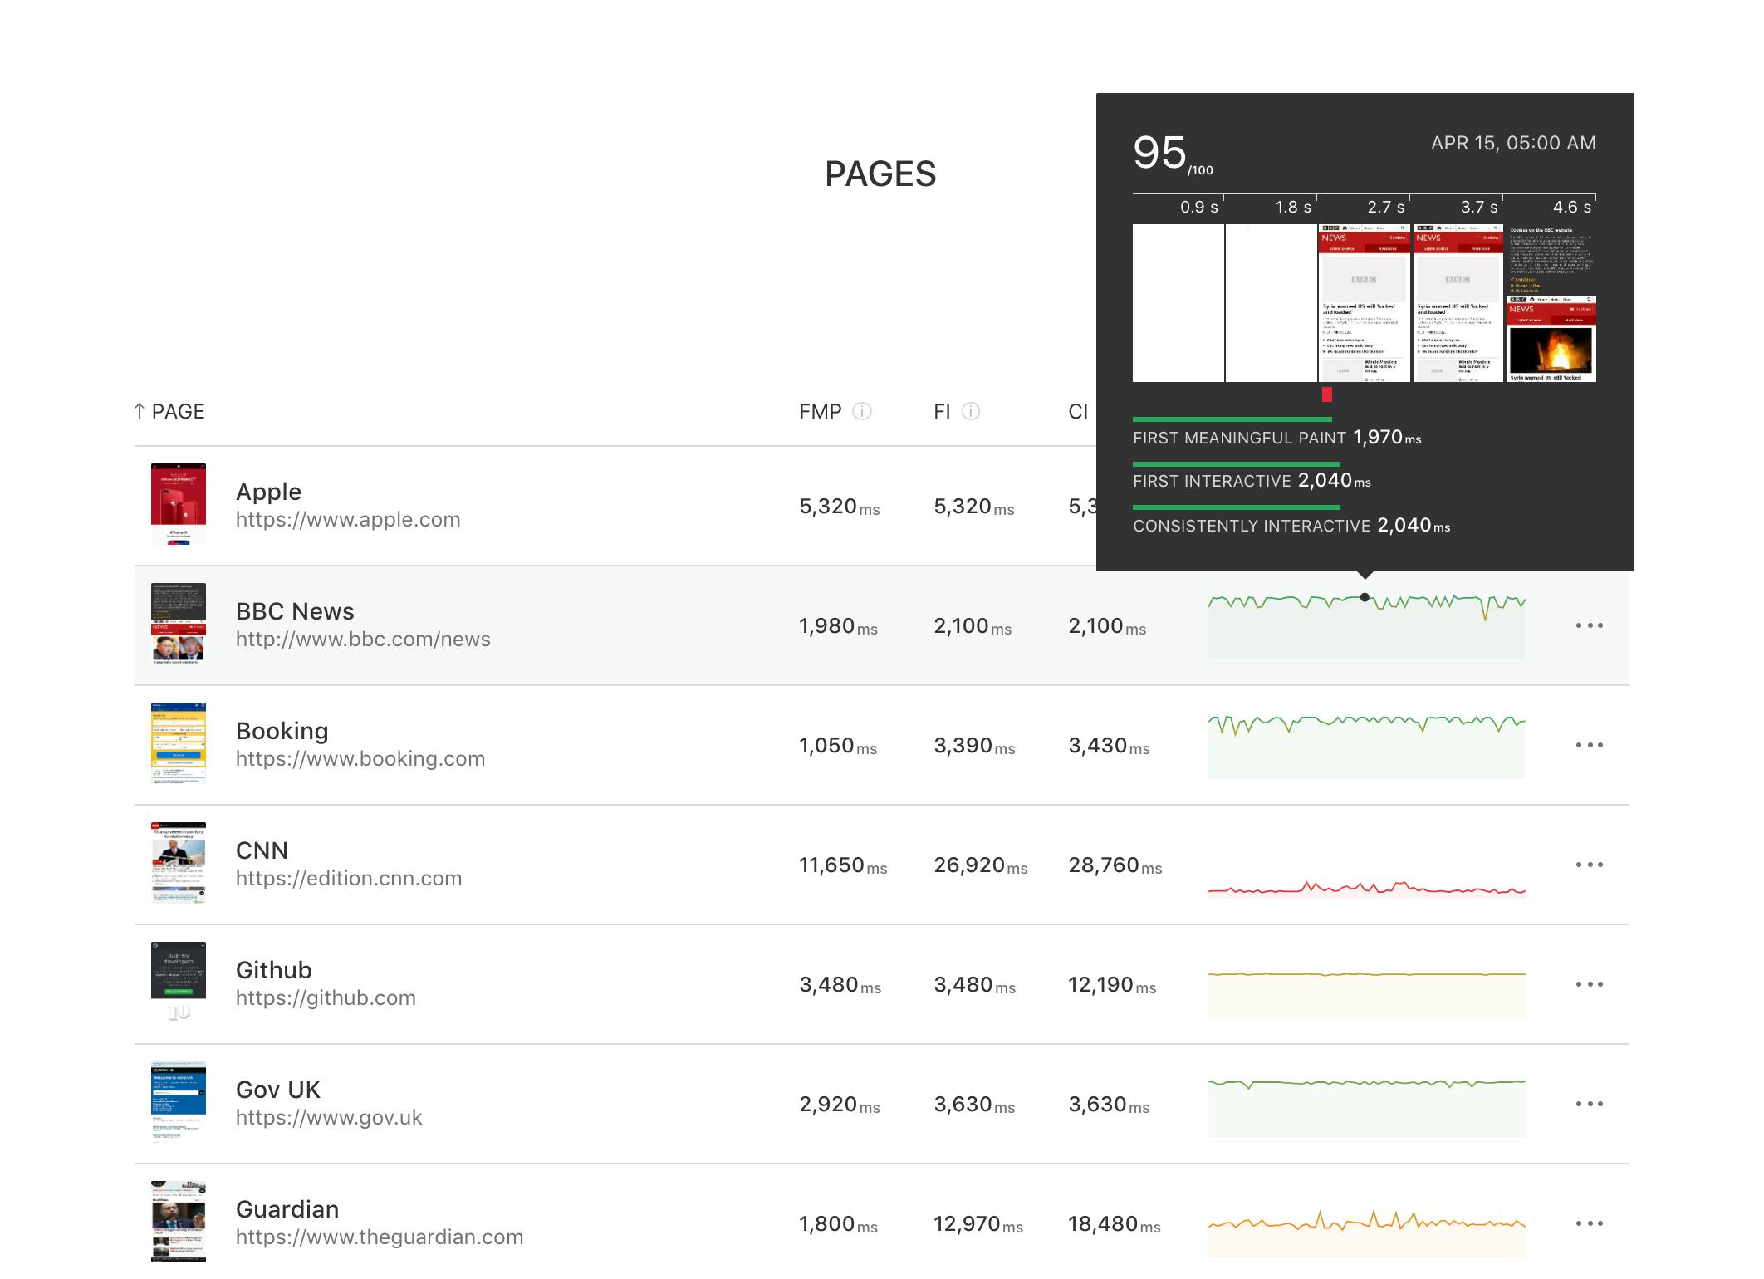Click the First Interactive progress bar
This screenshot has height=1279, width=1764.
pyautogui.click(x=1237, y=463)
